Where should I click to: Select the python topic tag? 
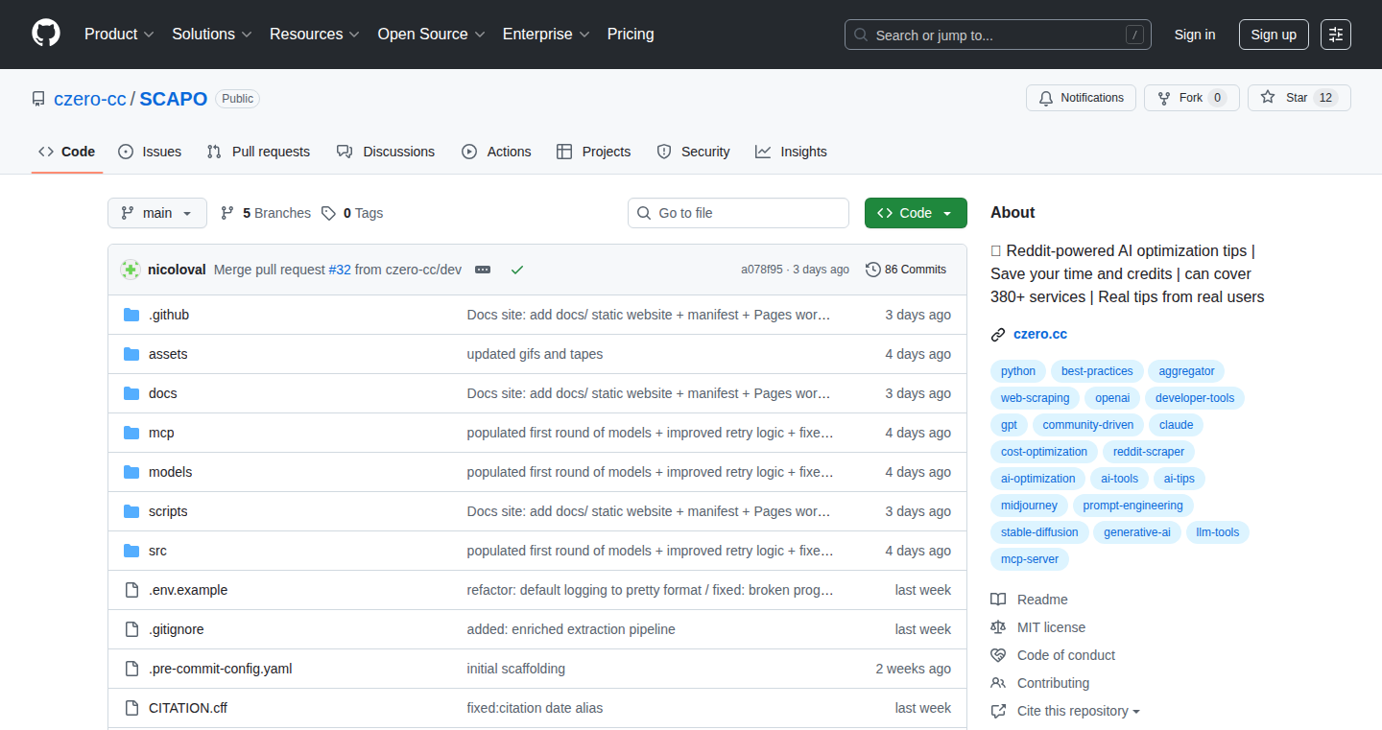(x=1018, y=371)
